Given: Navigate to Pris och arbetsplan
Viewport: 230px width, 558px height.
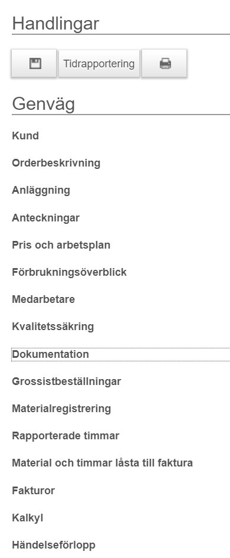Looking at the screenshot, I should coord(61,245).
